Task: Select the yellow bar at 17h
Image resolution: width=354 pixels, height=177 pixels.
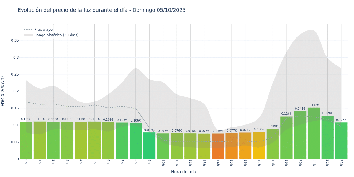Action: (x=259, y=145)
